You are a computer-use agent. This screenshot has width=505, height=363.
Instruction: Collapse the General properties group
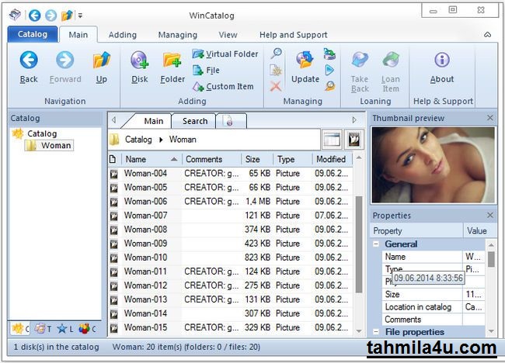376,244
